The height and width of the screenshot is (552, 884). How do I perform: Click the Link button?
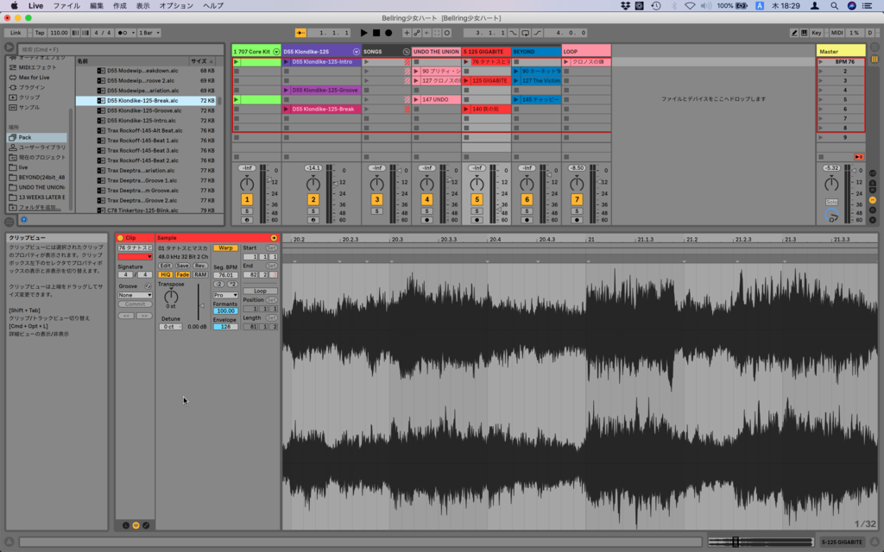coord(16,33)
